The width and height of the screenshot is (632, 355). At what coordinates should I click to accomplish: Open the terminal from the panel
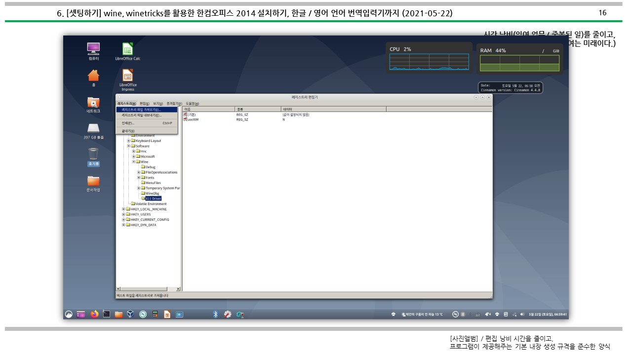click(106, 314)
